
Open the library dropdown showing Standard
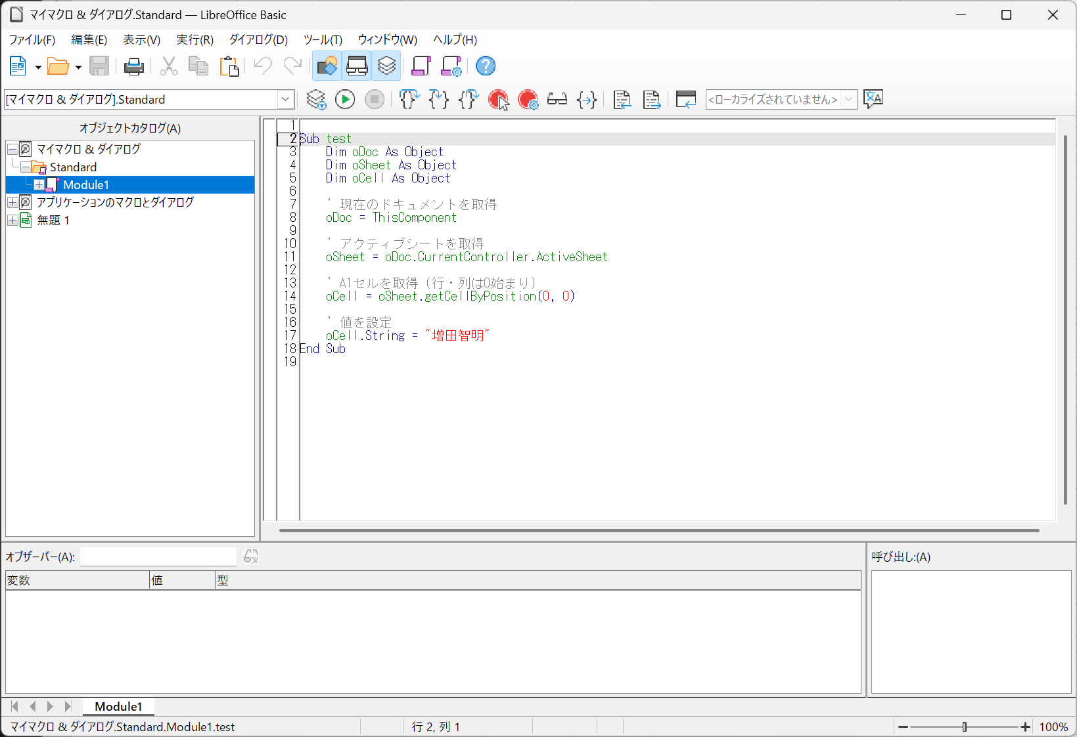[285, 100]
